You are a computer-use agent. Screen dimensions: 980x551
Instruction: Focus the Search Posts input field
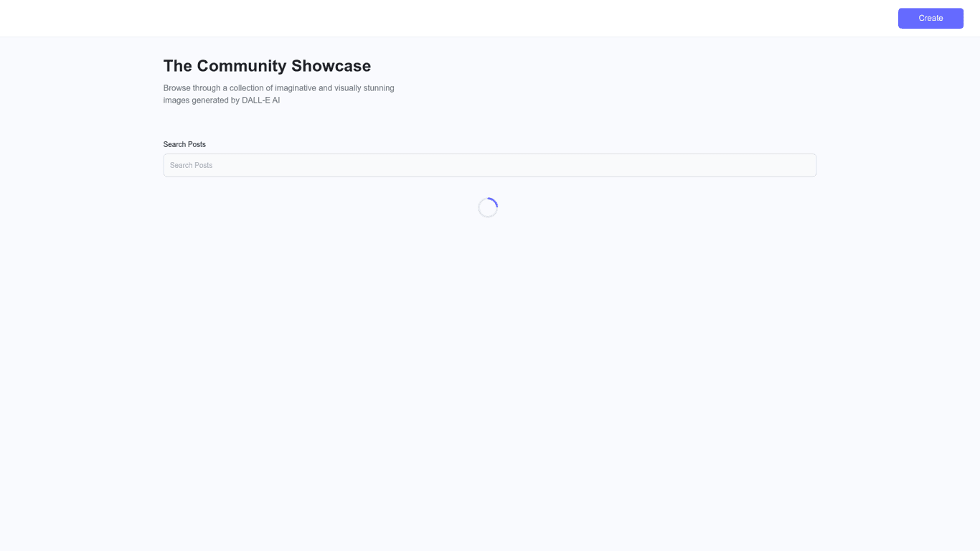pos(489,165)
